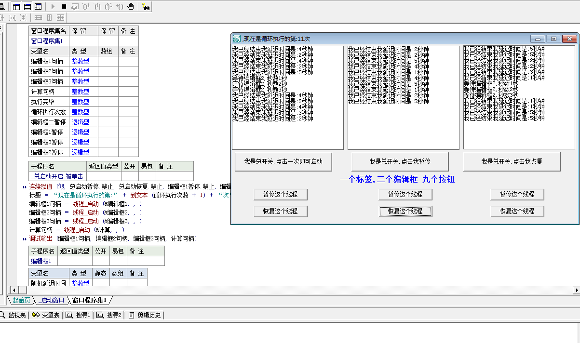The image size is (580, 343).
Task: Click the yellow diamonds icon beside 变量表
Action: (35, 315)
